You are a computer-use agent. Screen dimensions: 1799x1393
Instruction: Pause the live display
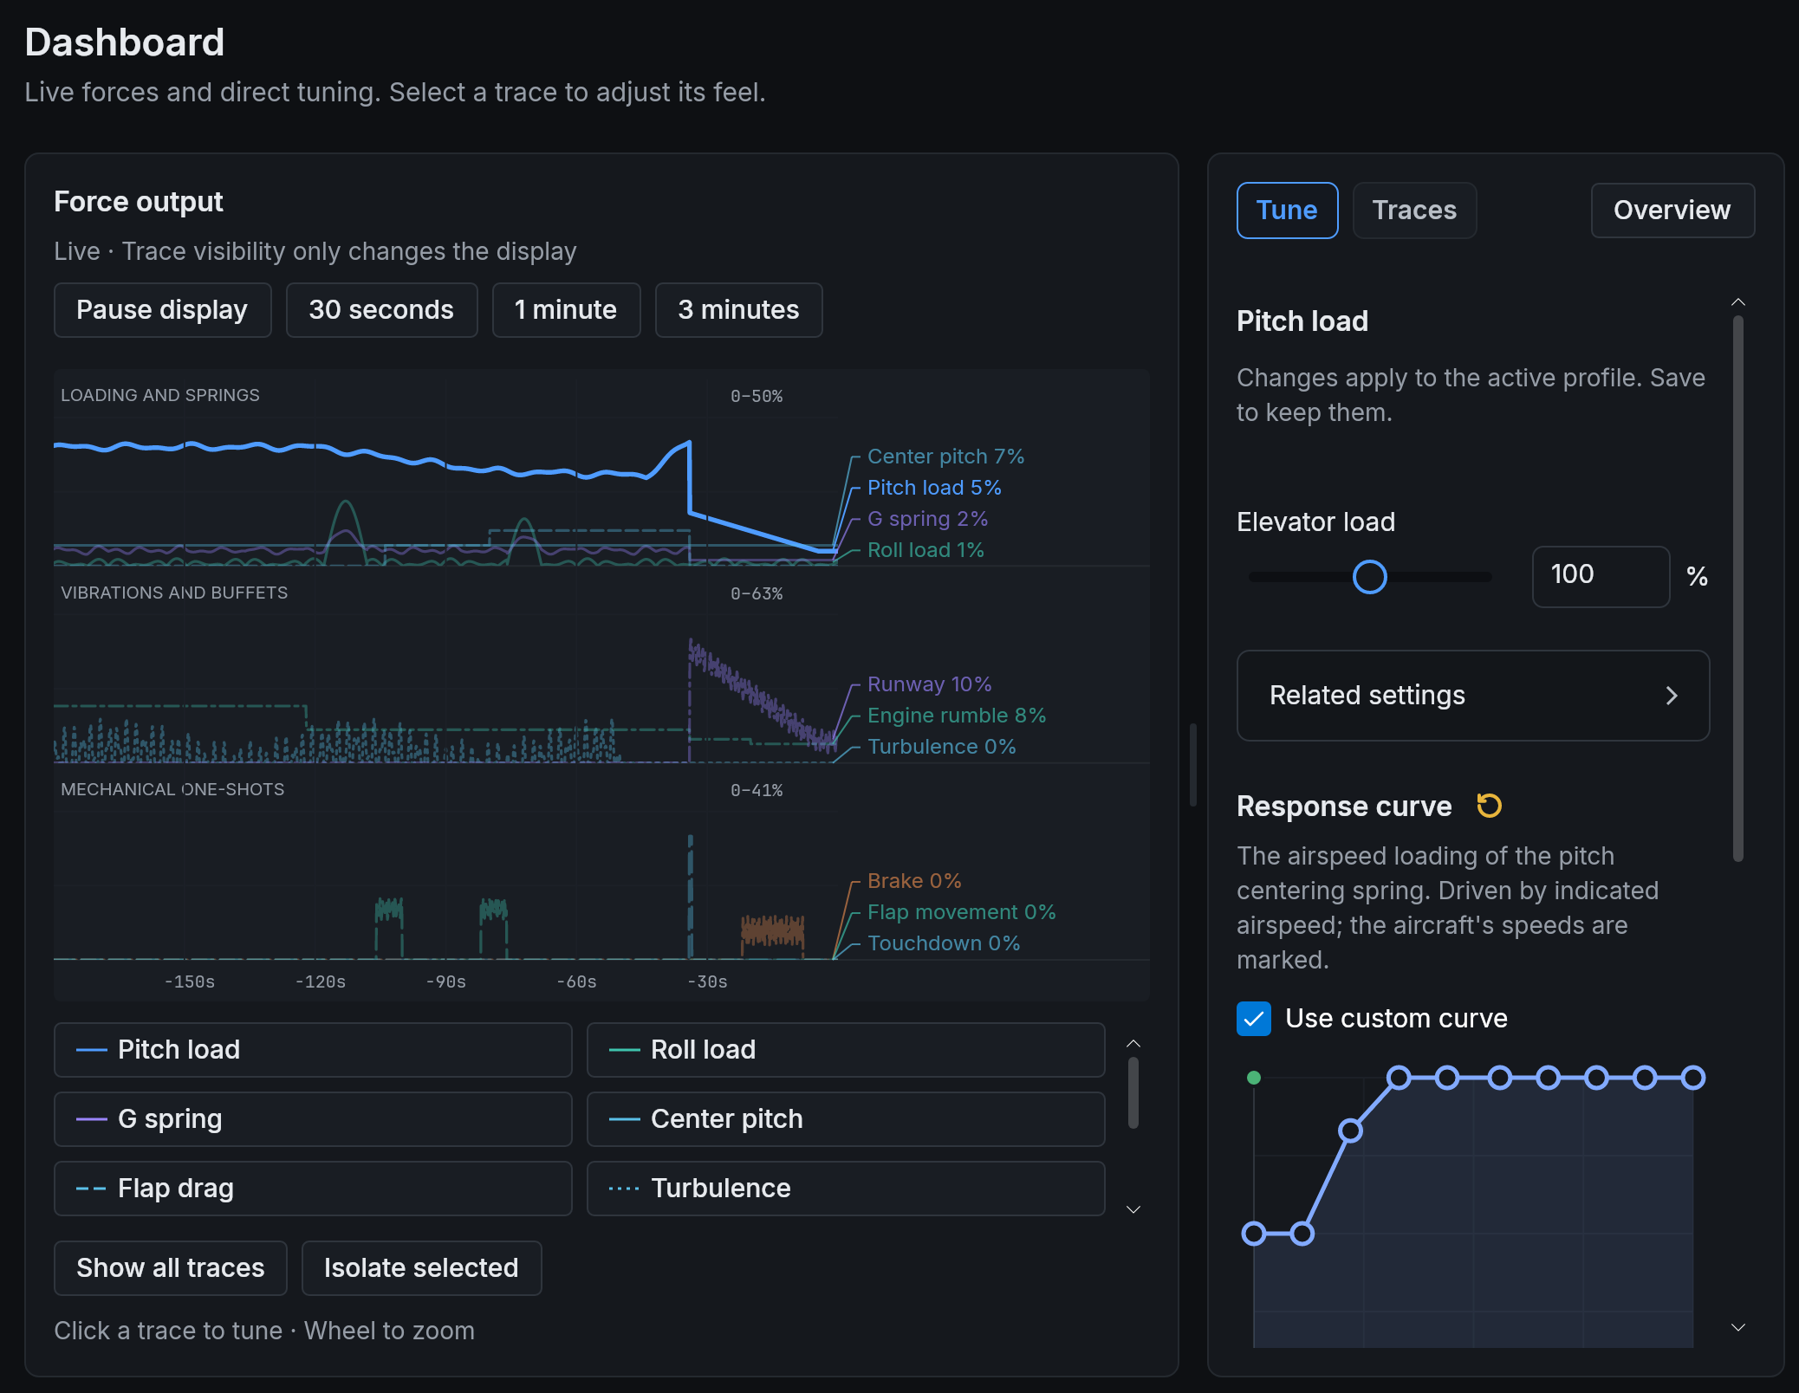(x=162, y=310)
